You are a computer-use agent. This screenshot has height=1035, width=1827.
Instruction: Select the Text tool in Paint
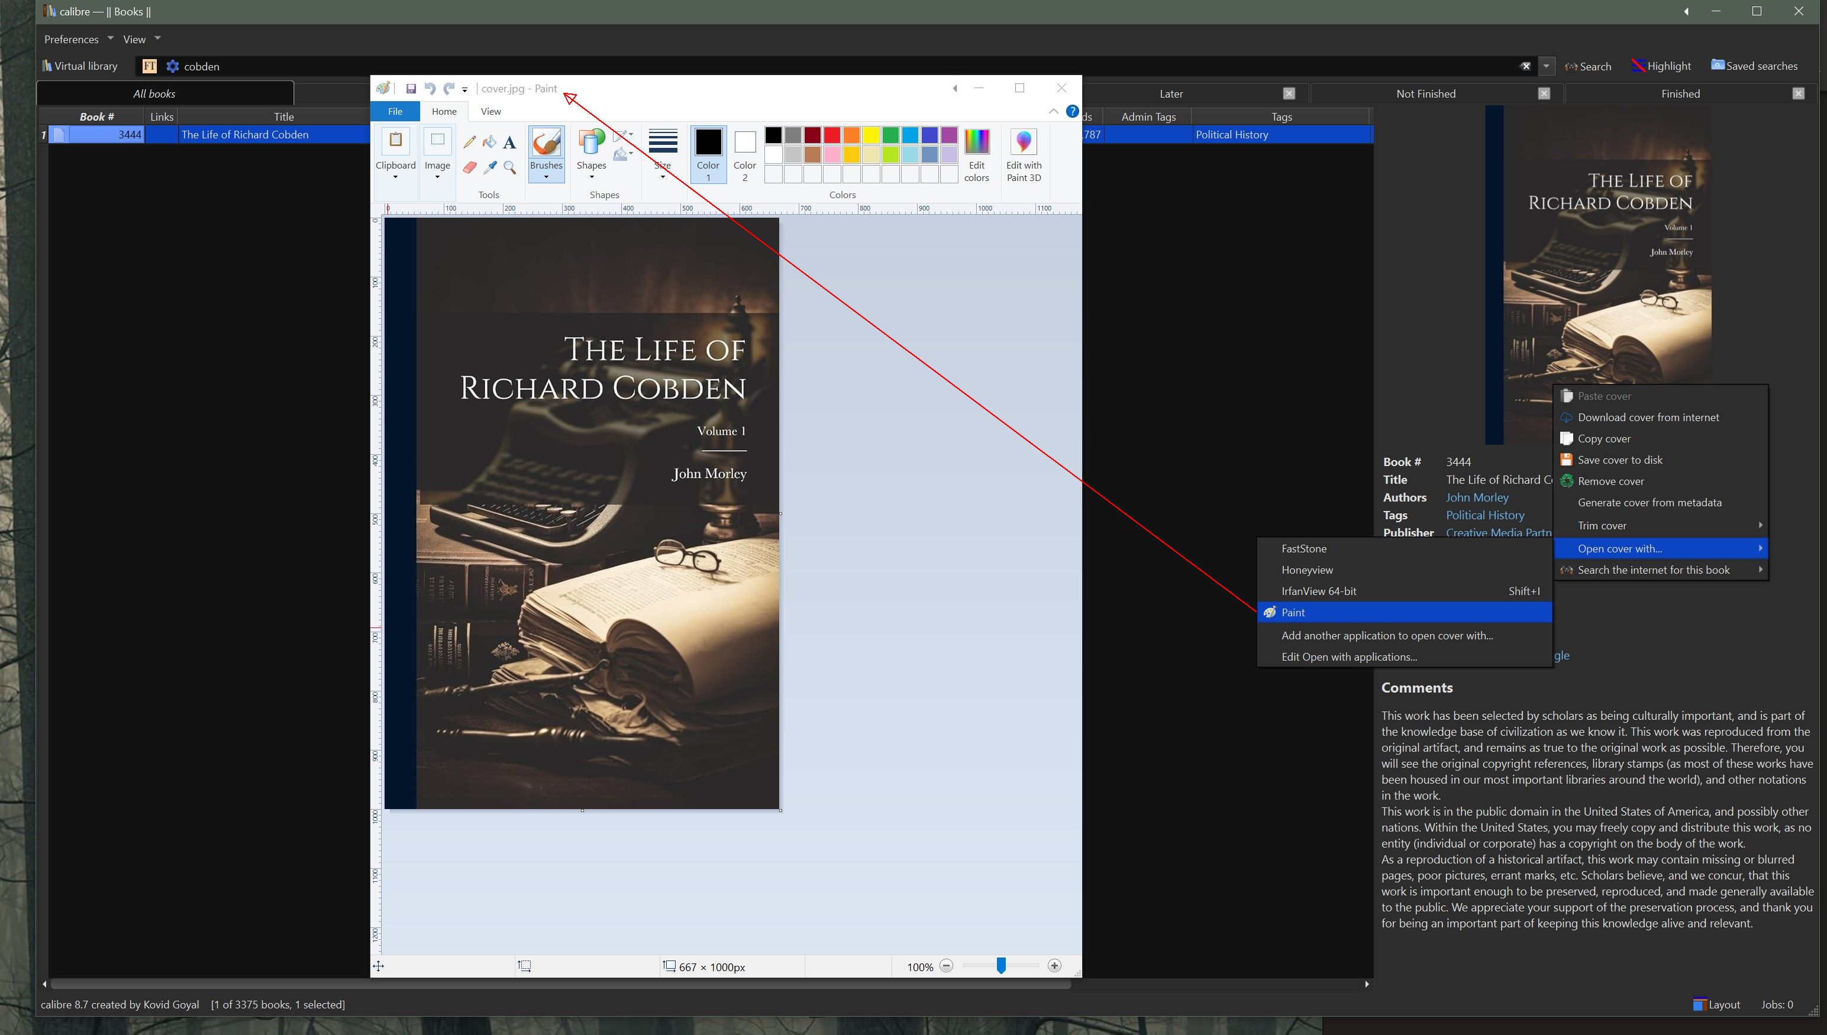pos(509,143)
